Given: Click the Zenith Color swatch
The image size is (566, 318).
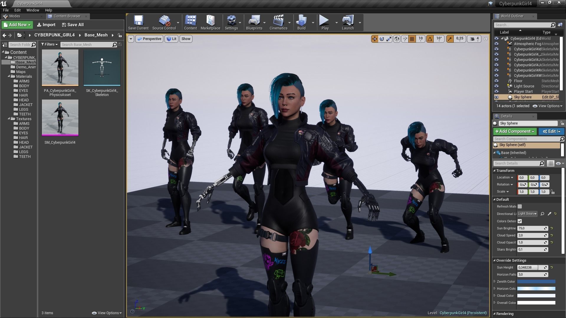Looking at the screenshot, I should point(536,281).
